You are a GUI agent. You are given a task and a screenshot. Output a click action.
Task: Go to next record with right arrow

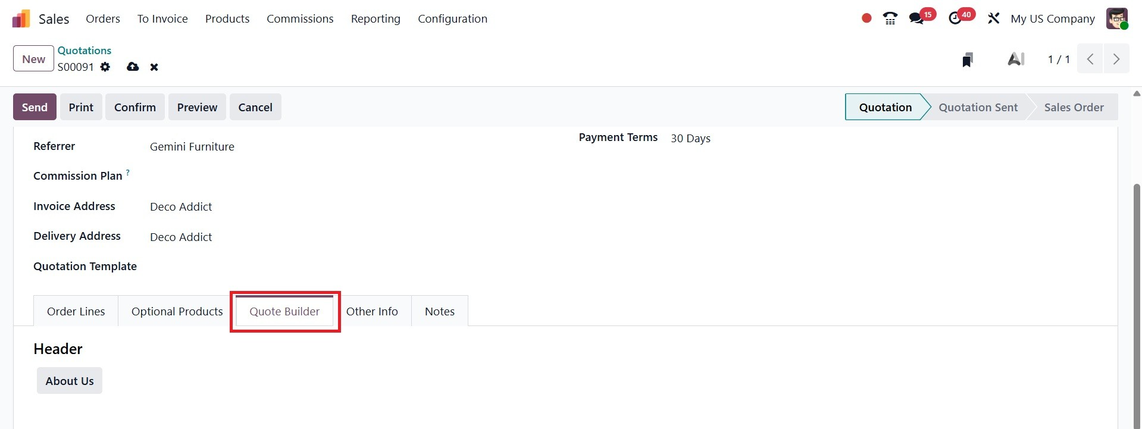pos(1116,59)
